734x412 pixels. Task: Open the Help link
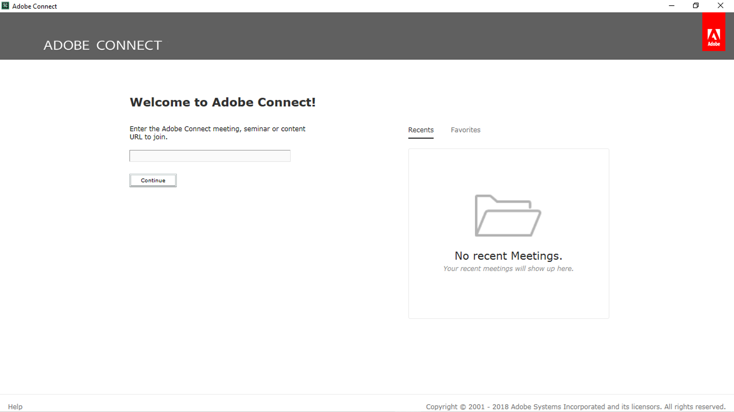(x=15, y=406)
